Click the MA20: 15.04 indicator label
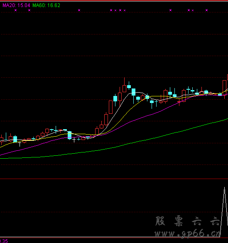 pyautogui.click(x=16, y=5)
